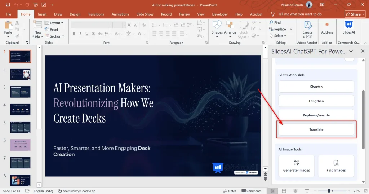Image resolution: width=369 pixels, height=194 pixels.
Task: Click the Shapes gallery icon
Action: (x=217, y=25)
